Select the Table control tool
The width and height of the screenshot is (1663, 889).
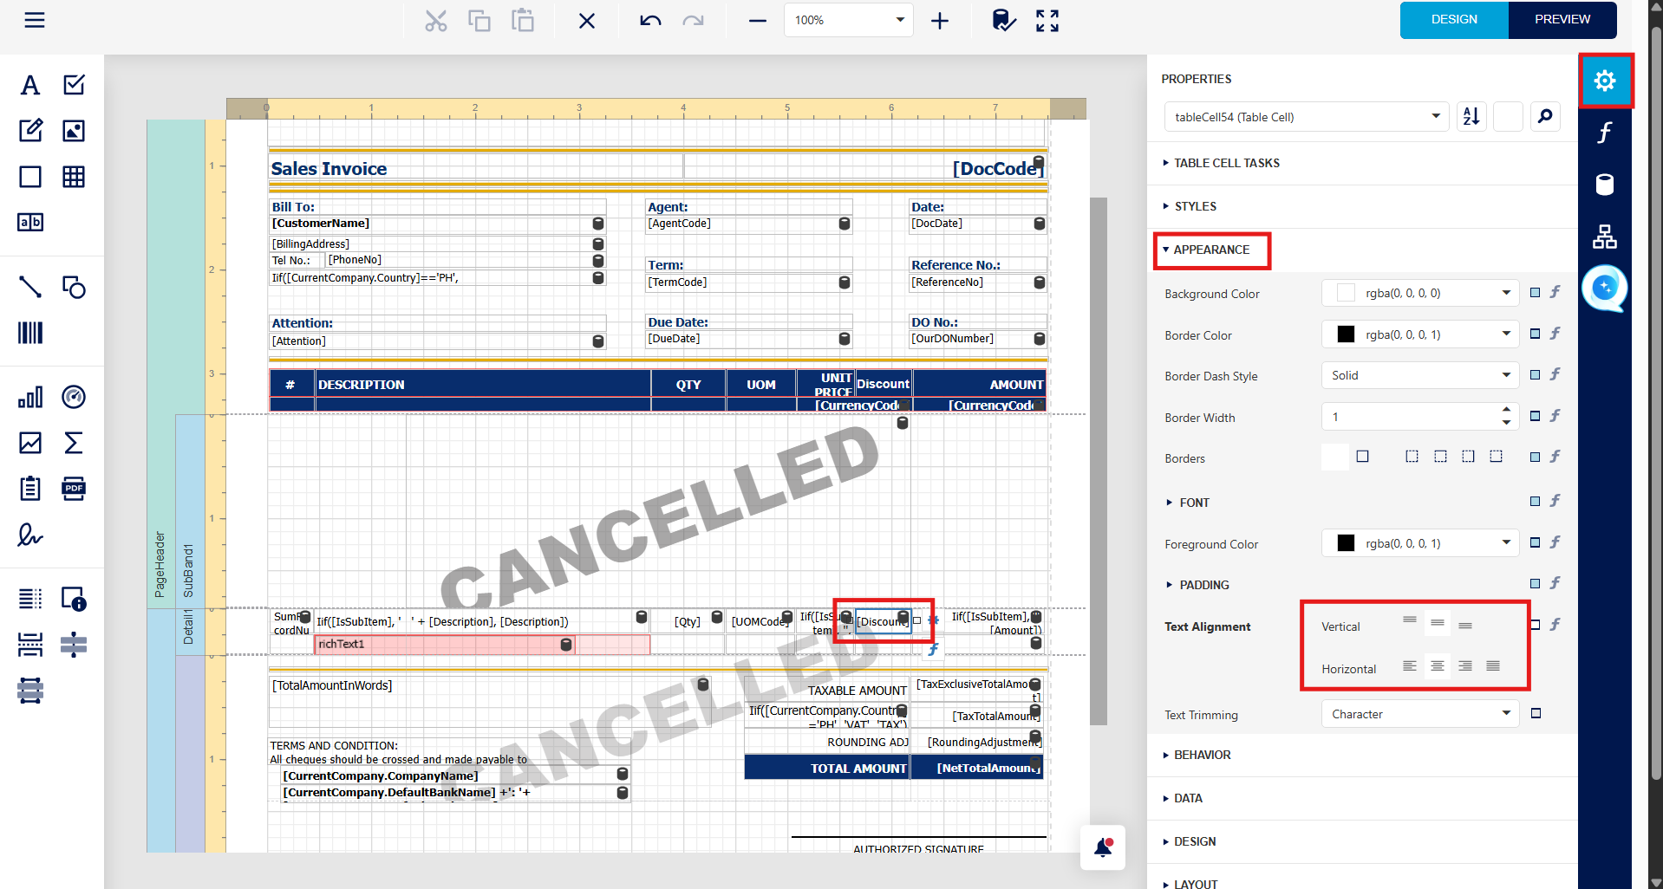74,177
